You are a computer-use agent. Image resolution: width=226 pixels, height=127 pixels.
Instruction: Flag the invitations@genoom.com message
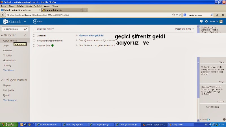coord(77,40)
